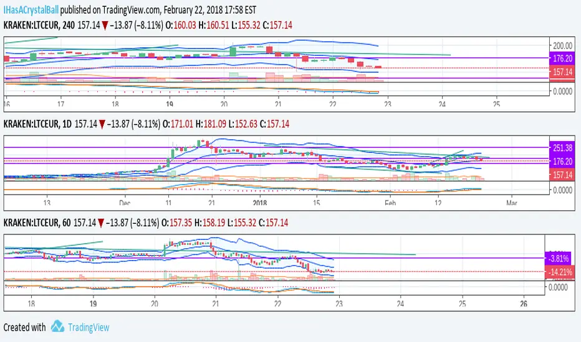Viewport: 581px width, 342px height.
Task: Click date 24 on 60 chart time axis
Action: click(x=400, y=303)
